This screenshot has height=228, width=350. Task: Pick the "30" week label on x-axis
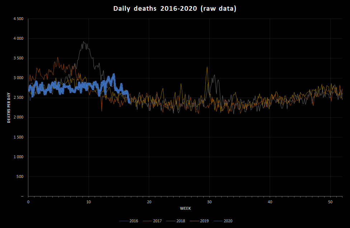(x=209, y=202)
